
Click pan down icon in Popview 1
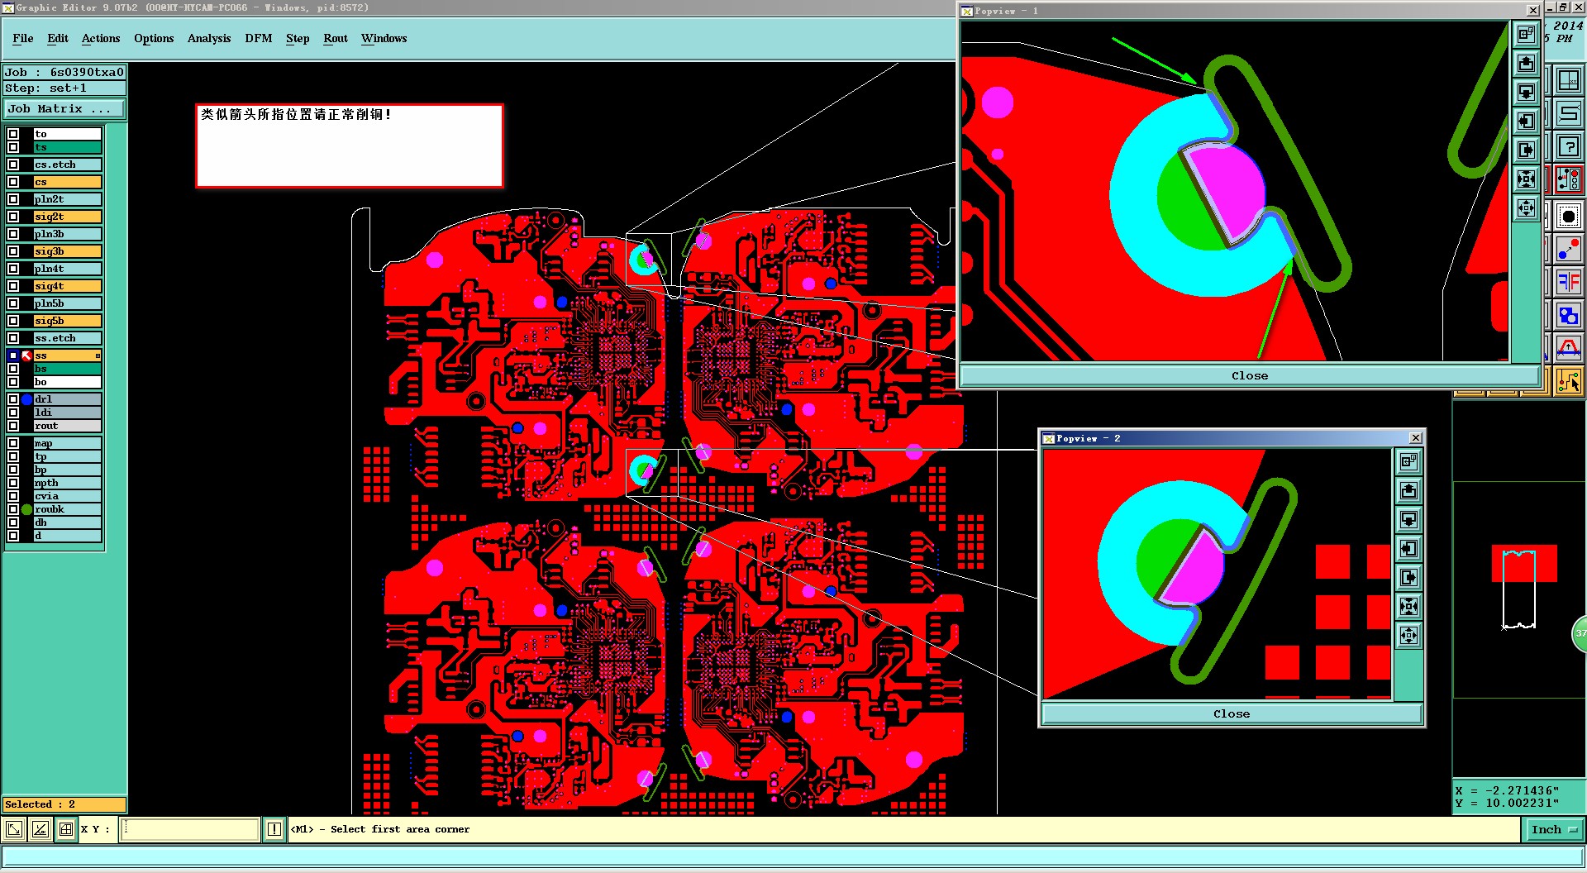1526,93
